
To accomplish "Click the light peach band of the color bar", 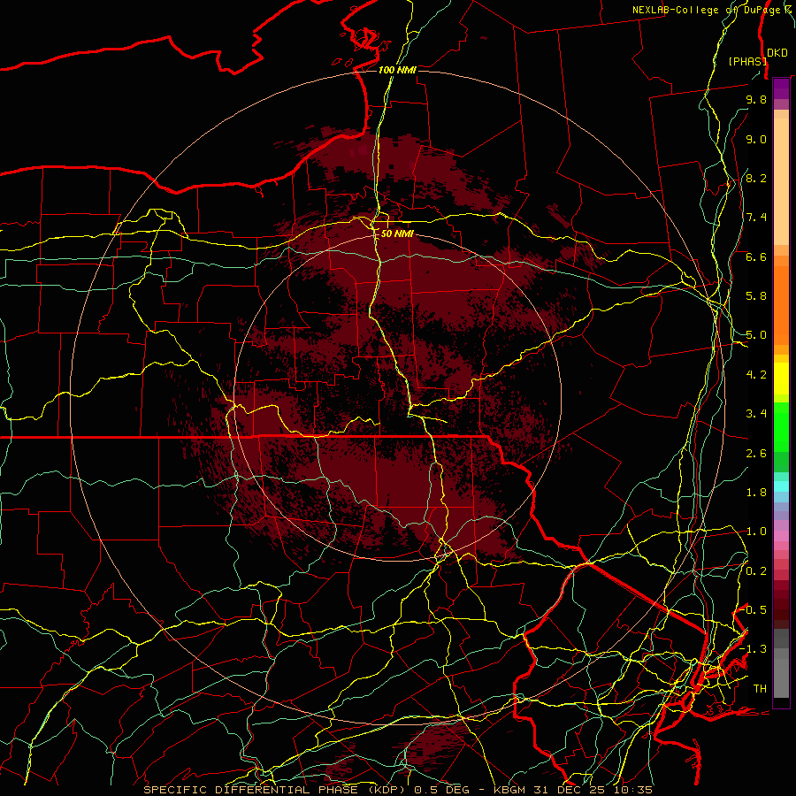I will click(781, 181).
